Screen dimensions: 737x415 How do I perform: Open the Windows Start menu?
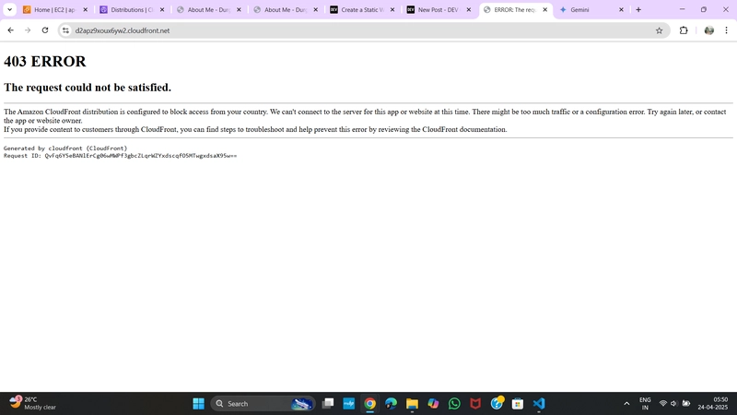(198, 404)
